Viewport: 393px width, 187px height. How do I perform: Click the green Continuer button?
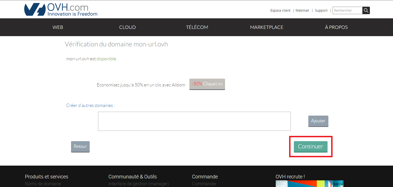311,147
